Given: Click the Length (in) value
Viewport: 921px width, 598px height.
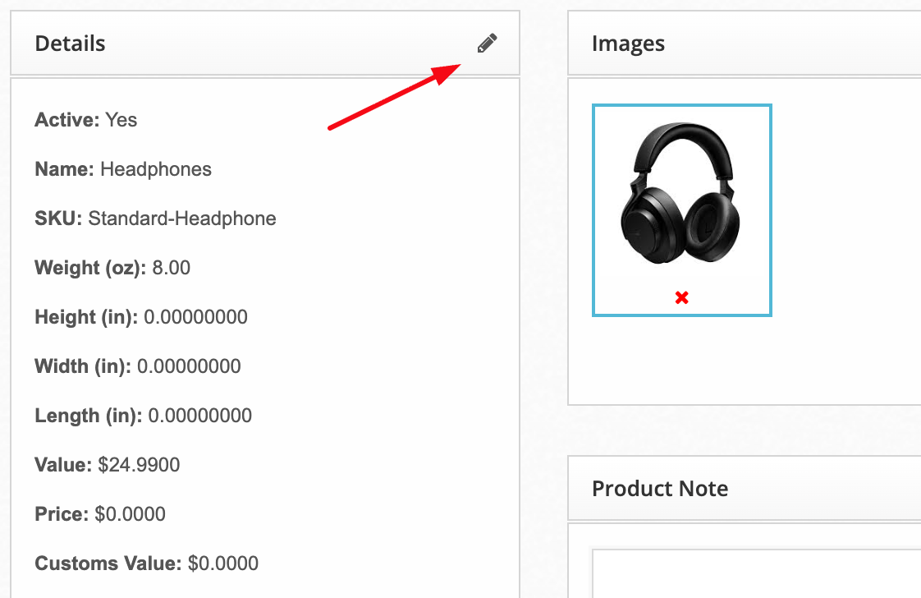Looking at the screenshot, I should (199, 416).
